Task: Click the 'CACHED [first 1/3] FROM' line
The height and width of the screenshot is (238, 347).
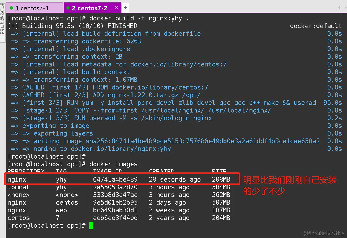Action: [110, 87]
